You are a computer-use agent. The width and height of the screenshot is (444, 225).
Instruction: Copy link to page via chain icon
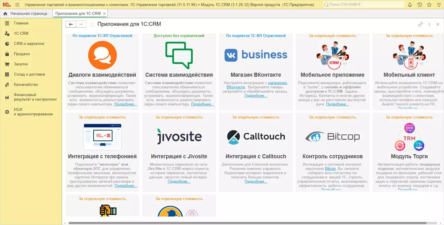(420, 24)
